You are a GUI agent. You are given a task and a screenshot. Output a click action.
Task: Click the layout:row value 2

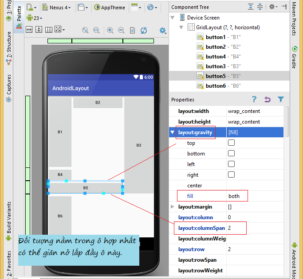pos(229,249)
